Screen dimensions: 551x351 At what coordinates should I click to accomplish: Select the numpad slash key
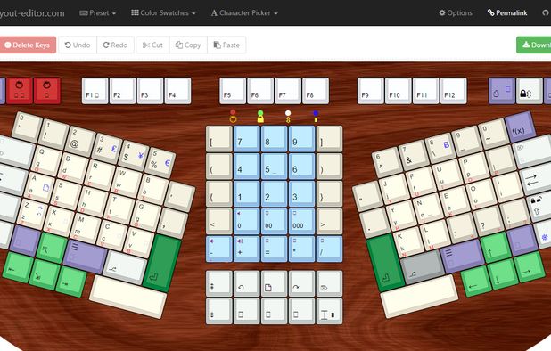329,249
